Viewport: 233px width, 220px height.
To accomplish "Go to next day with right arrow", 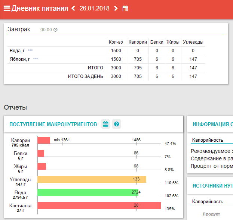I will pos(116,8).
